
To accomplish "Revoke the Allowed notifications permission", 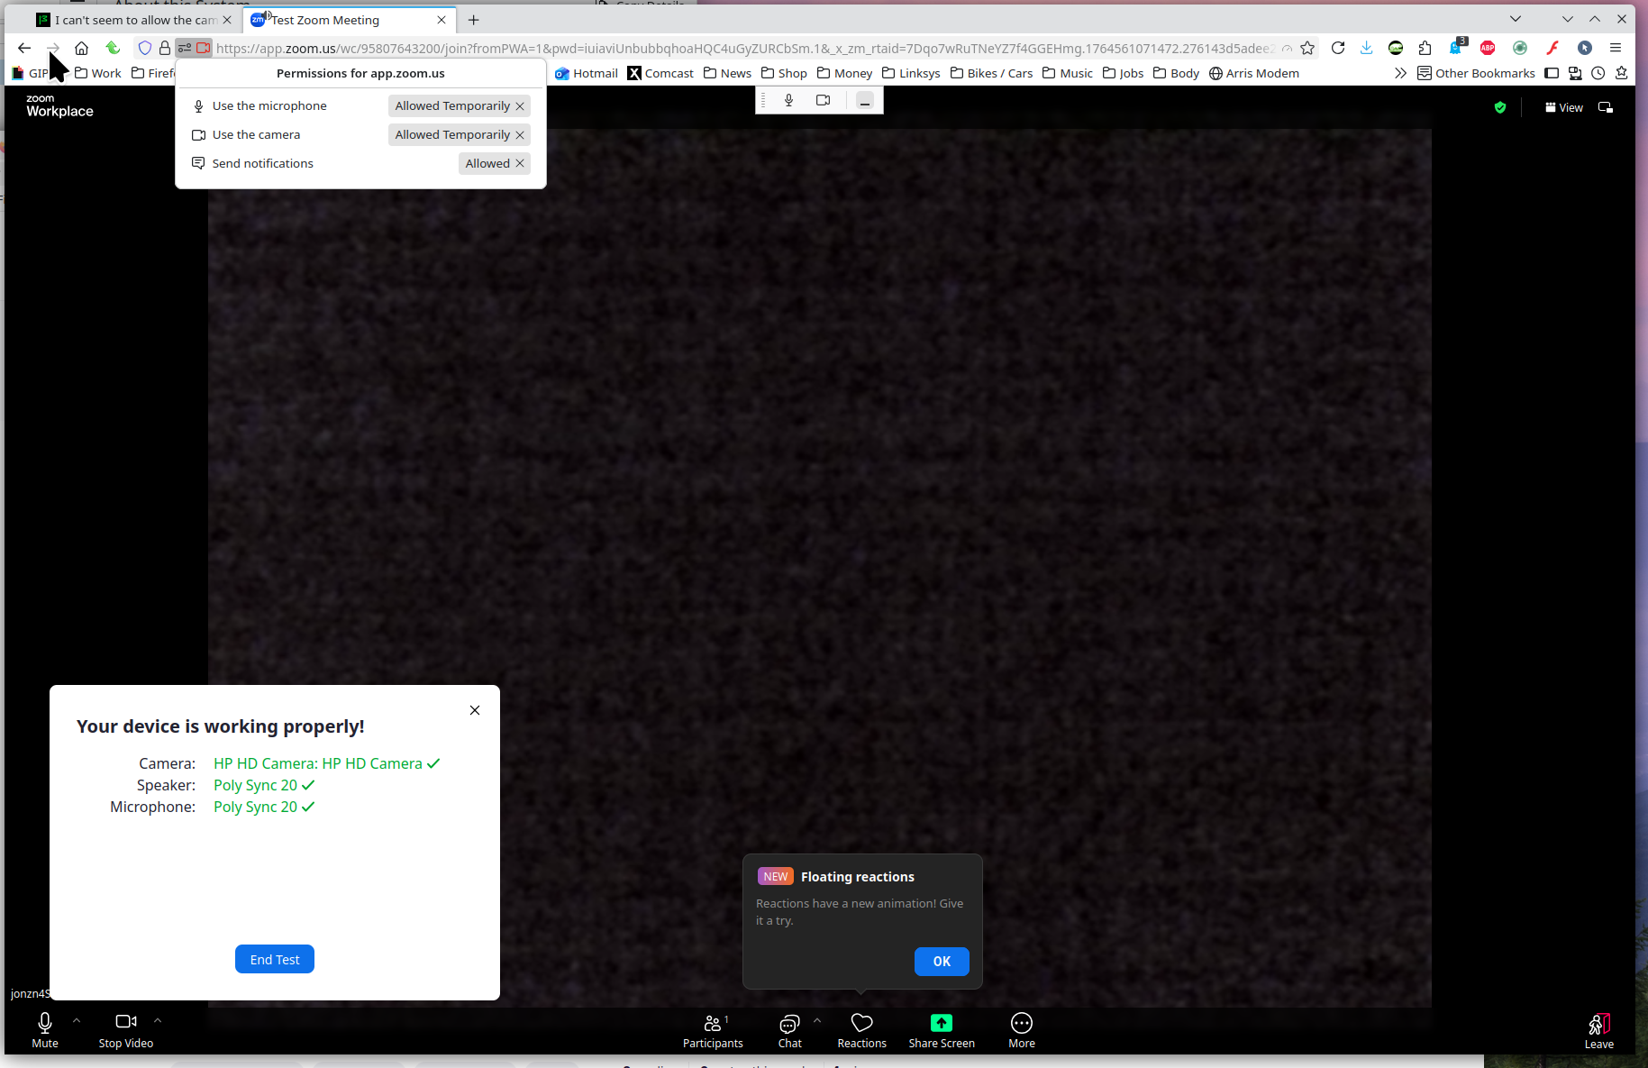I will (520, 164).
